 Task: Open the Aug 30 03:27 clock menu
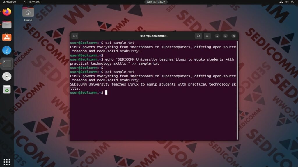pos(156,2)
